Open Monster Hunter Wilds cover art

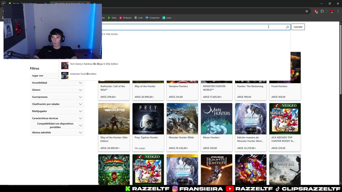tap(182, 119)
